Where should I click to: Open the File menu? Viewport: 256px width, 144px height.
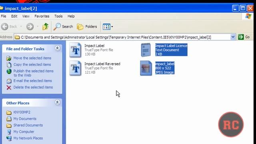coord(4,16)
